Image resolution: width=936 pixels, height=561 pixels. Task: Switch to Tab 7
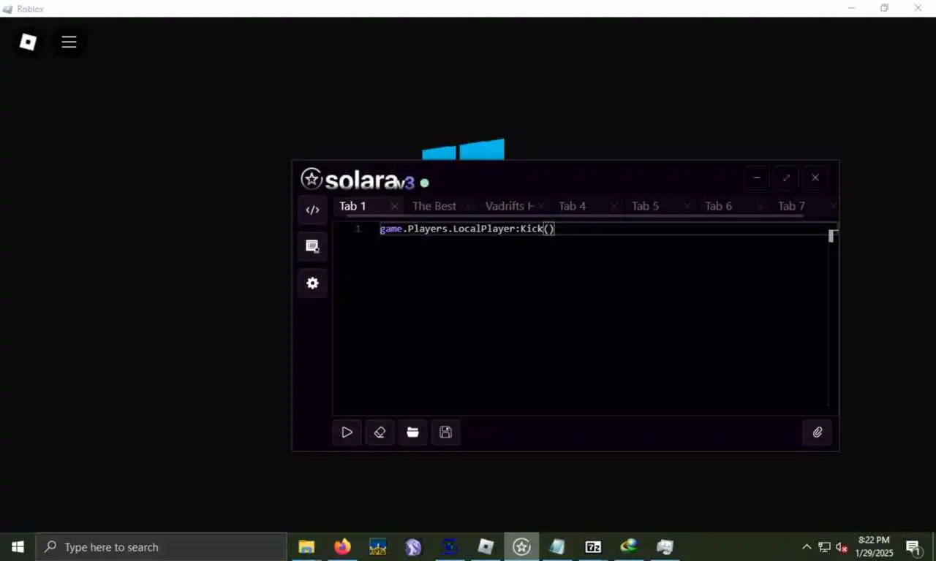click(x=791, y=206)
